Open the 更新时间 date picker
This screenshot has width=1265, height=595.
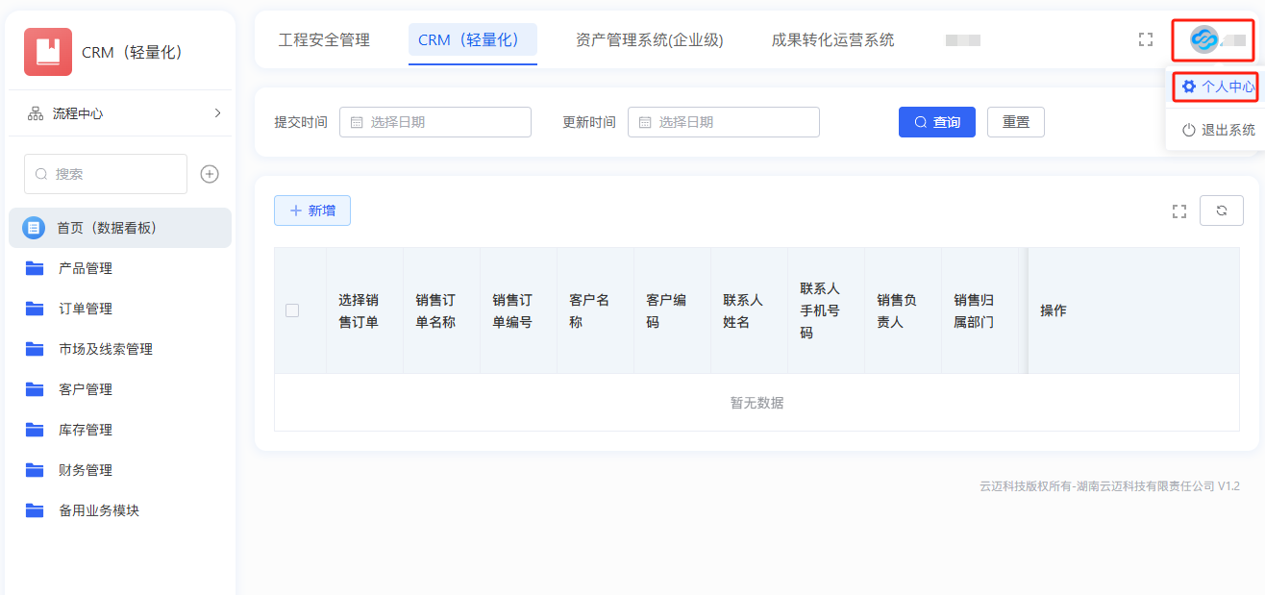tap(723, 122)
